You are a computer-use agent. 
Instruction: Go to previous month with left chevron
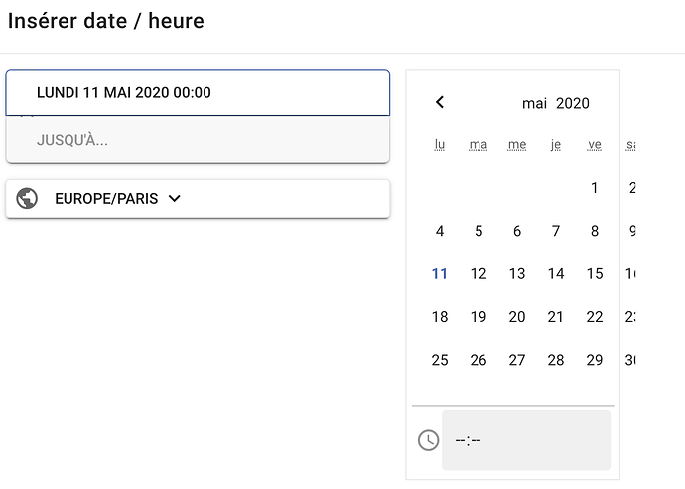click(x=440, y=102)
